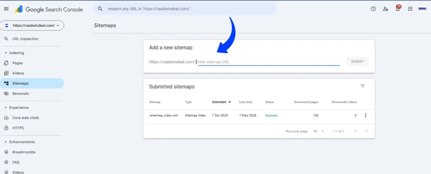
Task: Collapse the Enhancements section
Action: point(5,142)
